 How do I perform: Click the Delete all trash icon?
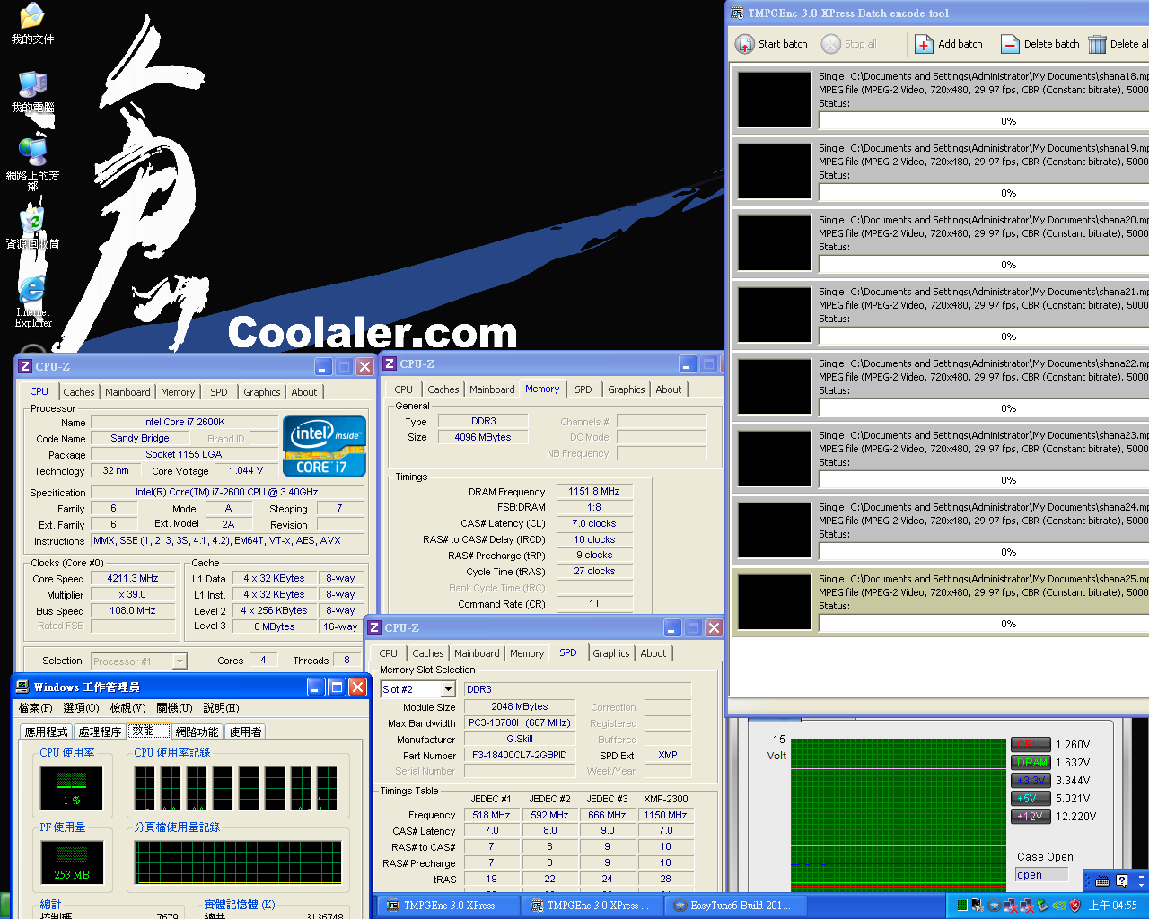(x=1097, y=44)
